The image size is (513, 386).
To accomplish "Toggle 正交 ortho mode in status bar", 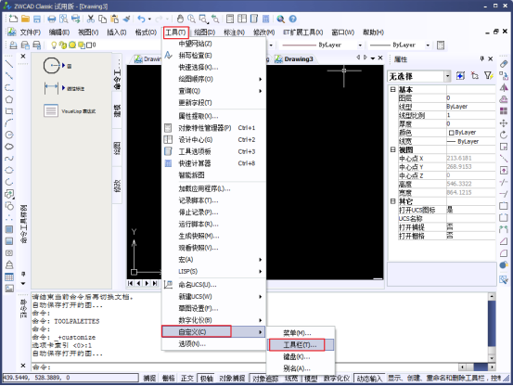I will click(187, 379).
